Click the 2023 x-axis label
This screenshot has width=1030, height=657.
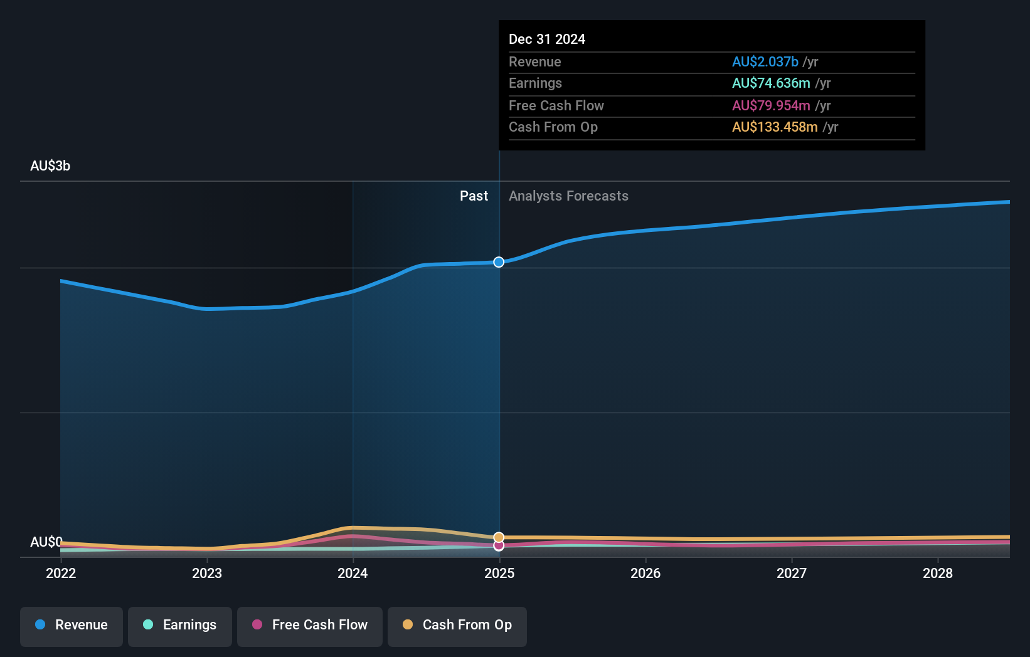tap(207, 573)
